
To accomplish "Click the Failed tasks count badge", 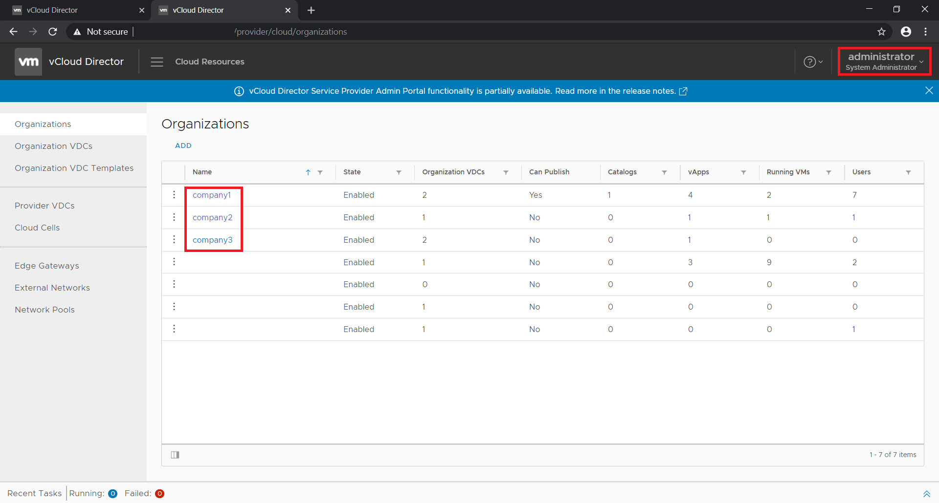I will pos(159,494).
